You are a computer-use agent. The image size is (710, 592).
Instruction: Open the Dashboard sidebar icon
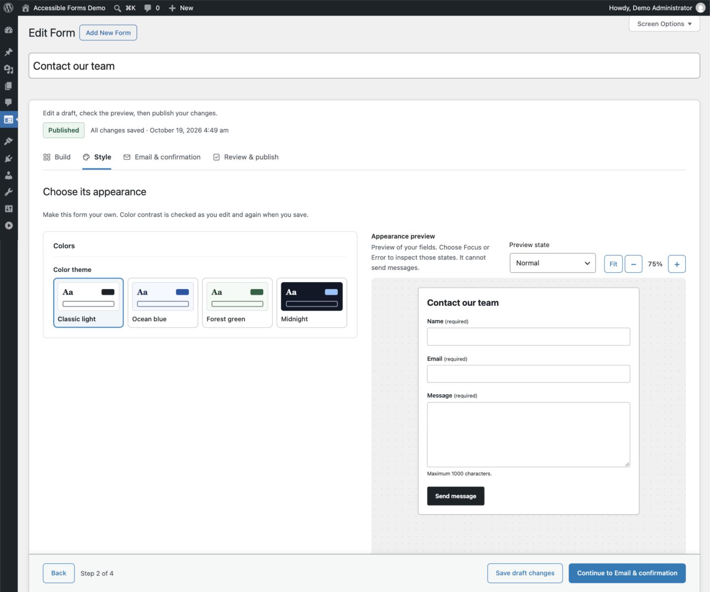(x=8, y=30)
